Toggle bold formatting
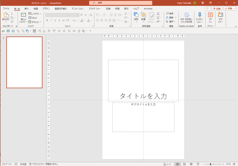238x166 pixels. (x=47, y=20)
